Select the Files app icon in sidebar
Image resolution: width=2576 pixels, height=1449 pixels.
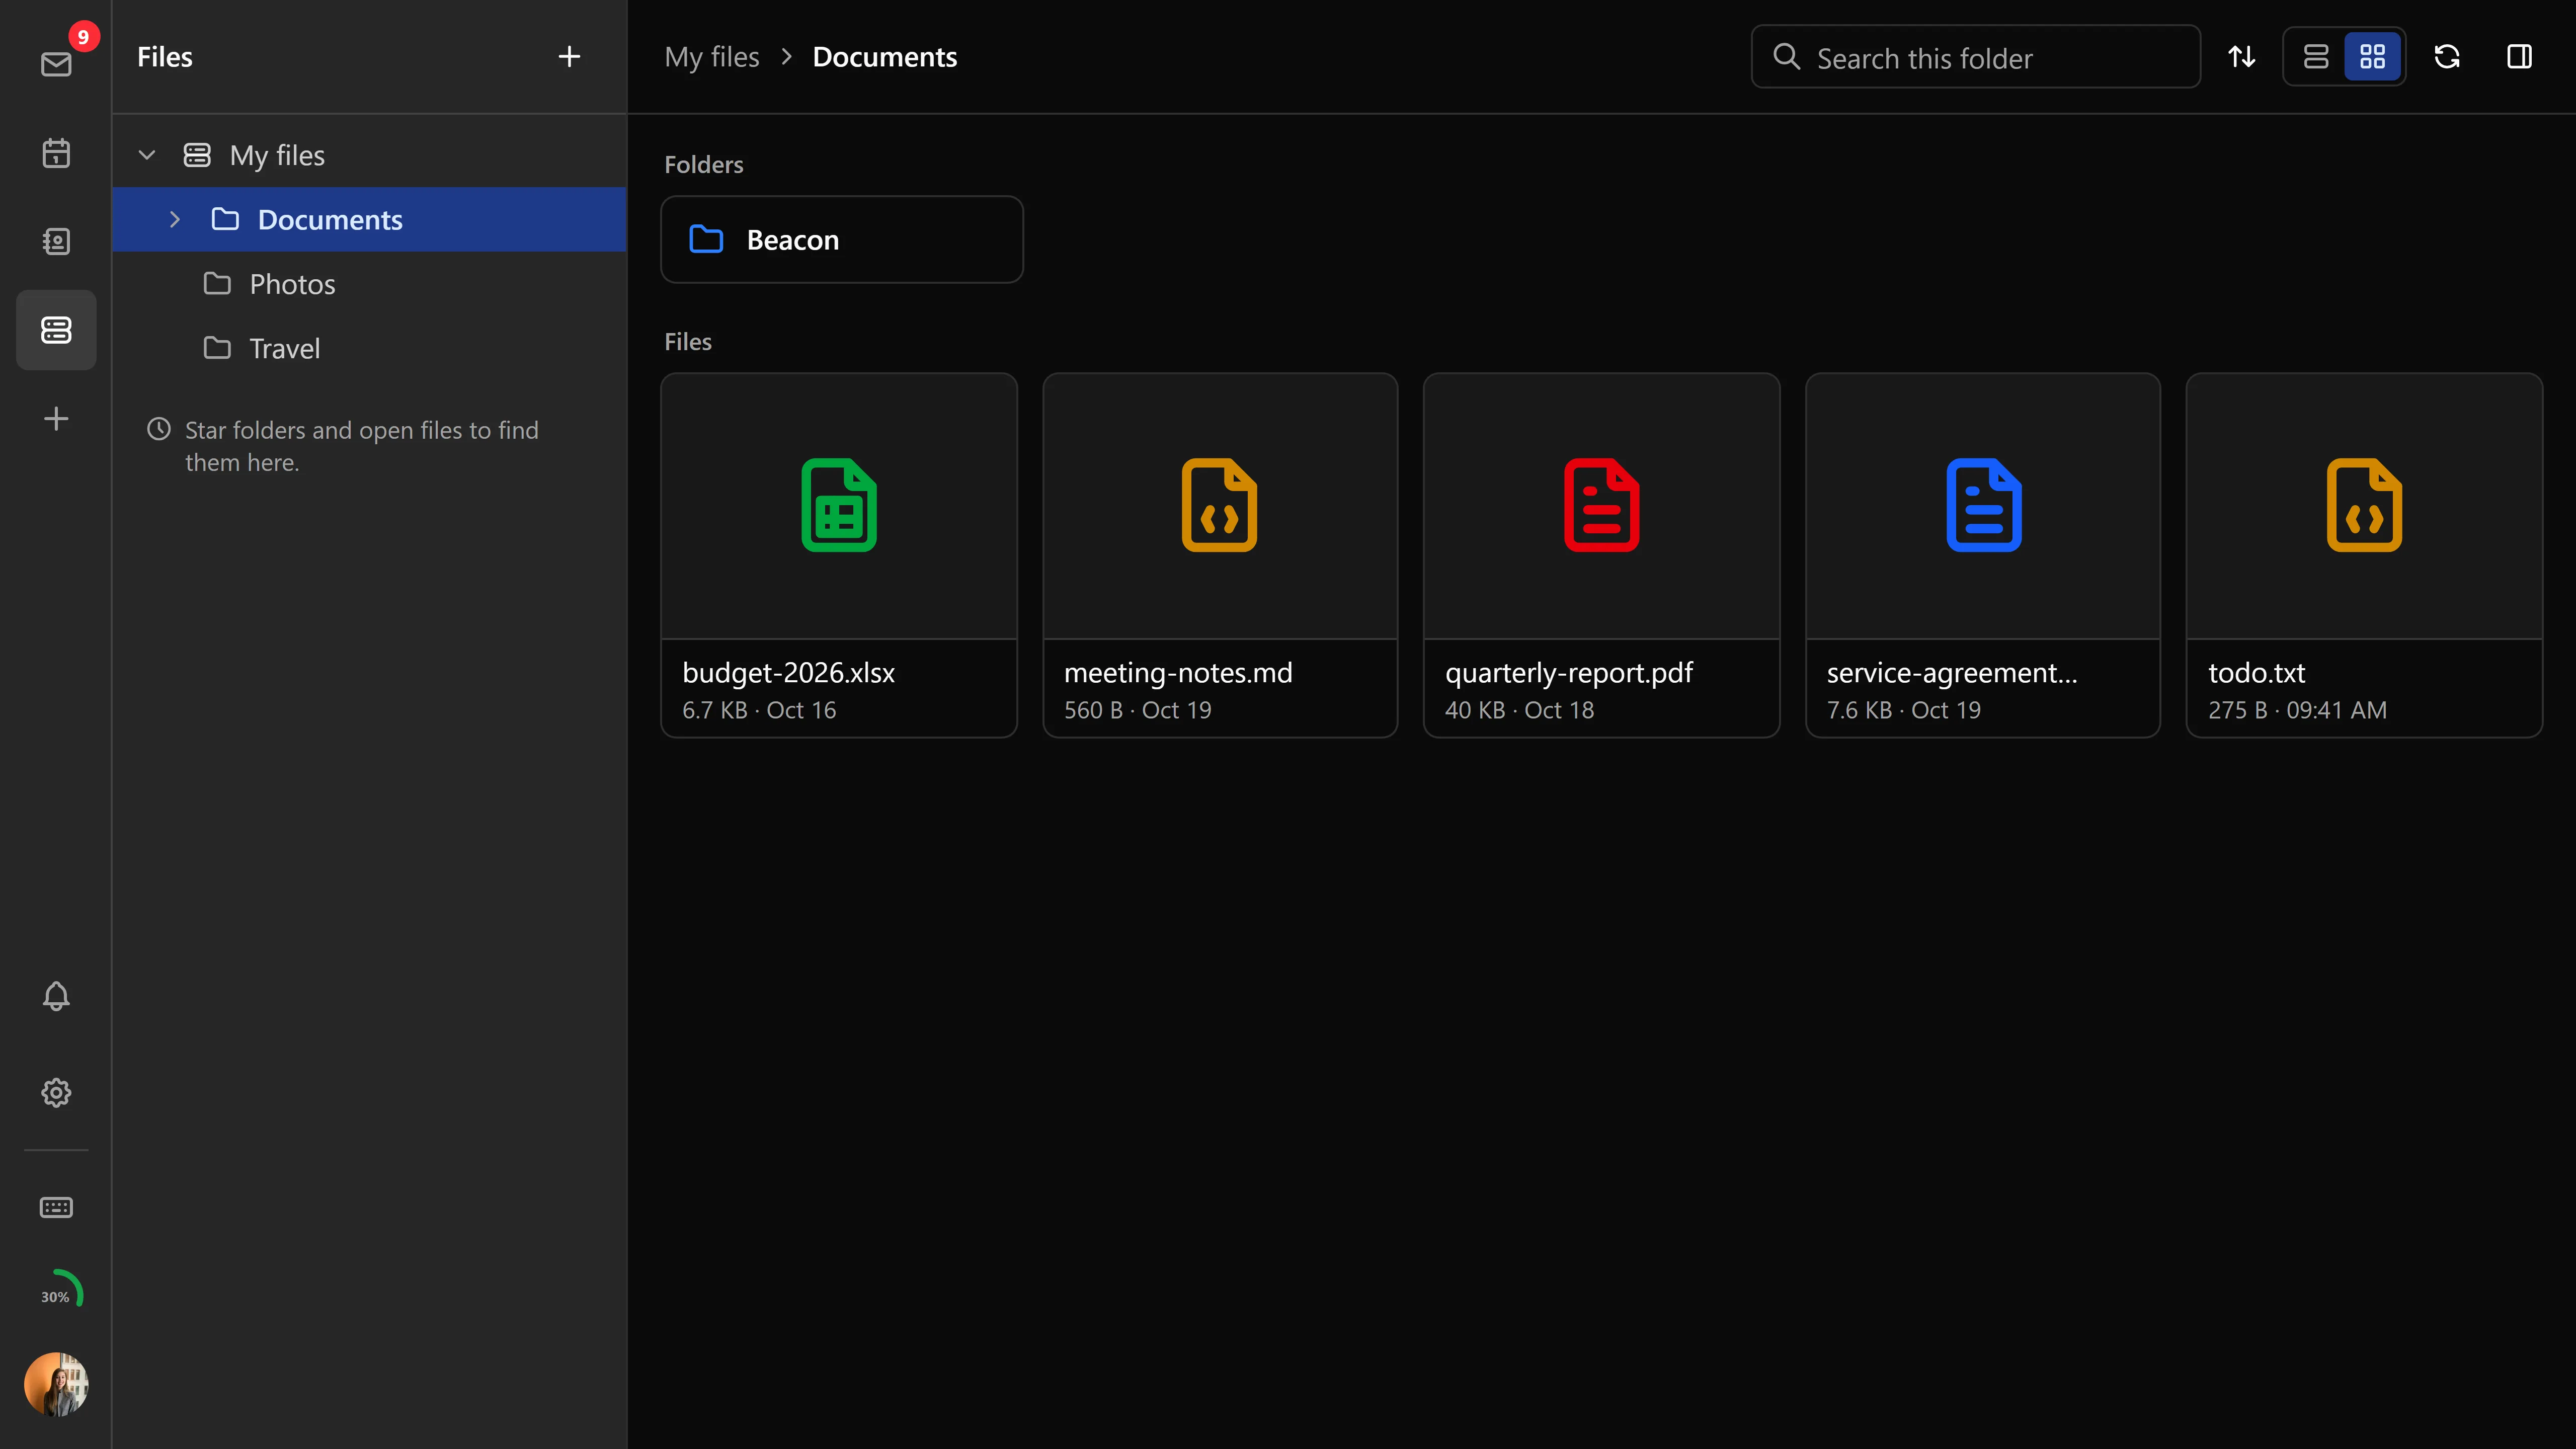pos(56,330)
